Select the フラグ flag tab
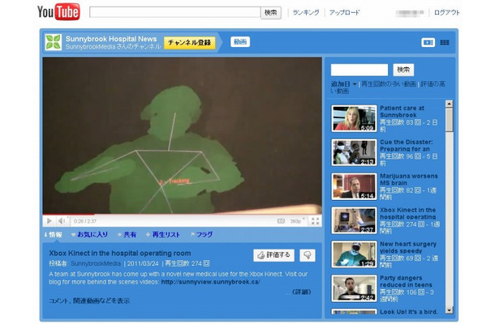495x324 pixels. pyautogui.click(x=202, y=234)
